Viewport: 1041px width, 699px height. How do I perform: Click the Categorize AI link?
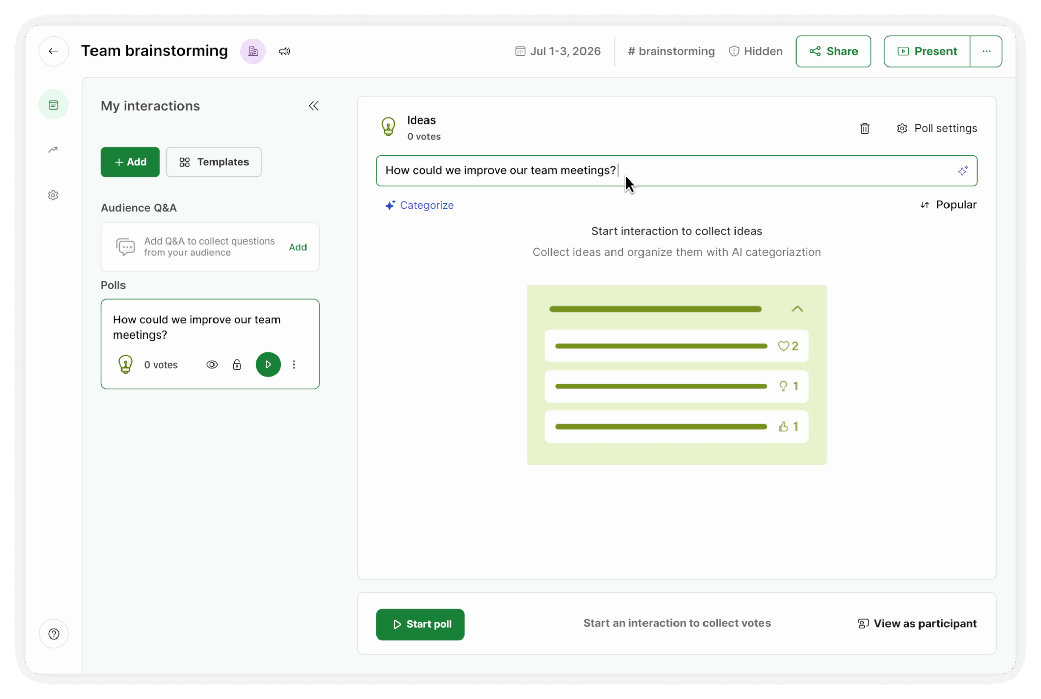point(419,205)
